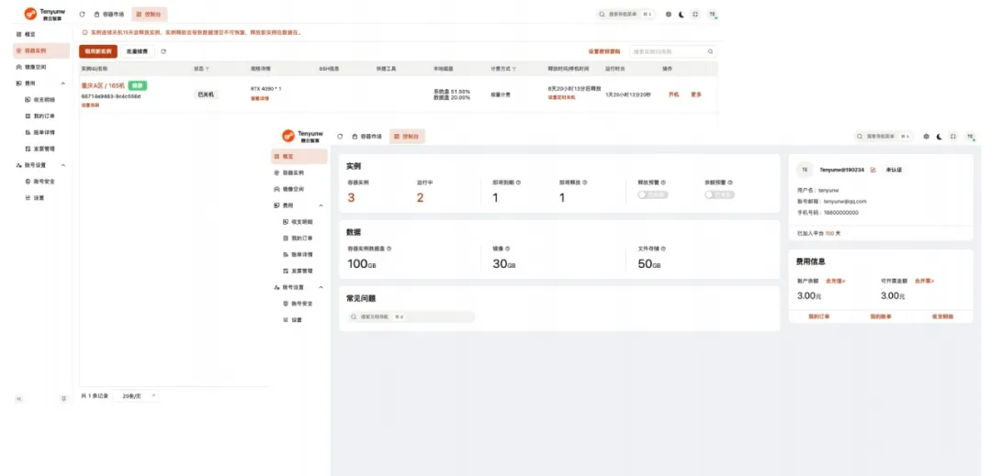Click help icon next to 镜像 label
Viewport: 992px width, 476px height.
pos(508,249)
